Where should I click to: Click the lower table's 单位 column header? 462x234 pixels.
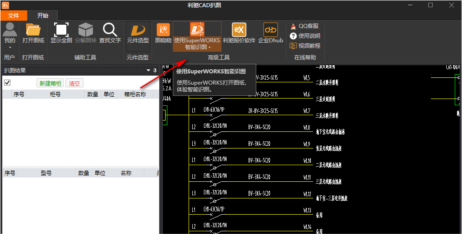pos(100,173)
